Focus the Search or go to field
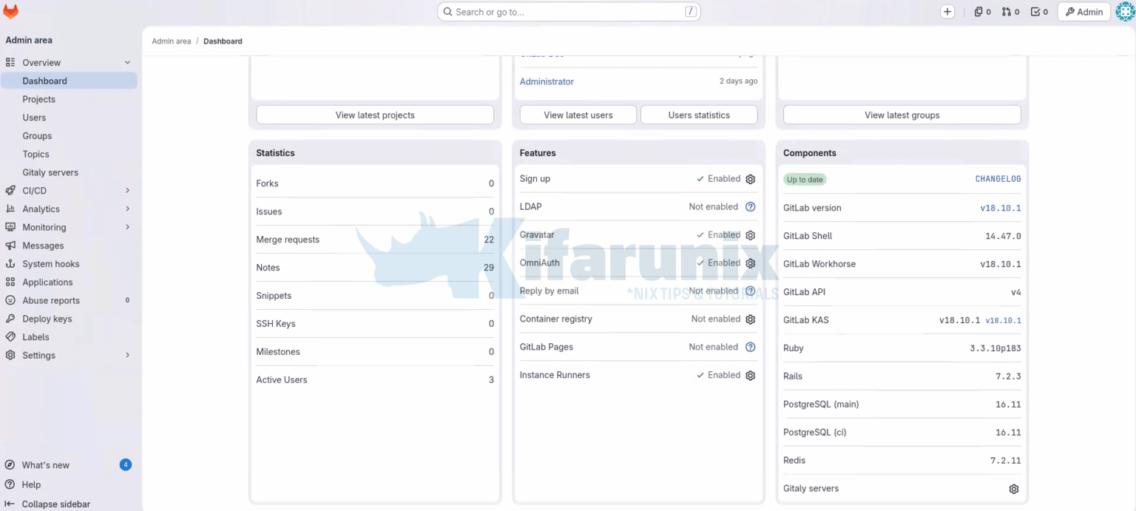The image size is (1136, 511). click(569, 12)
